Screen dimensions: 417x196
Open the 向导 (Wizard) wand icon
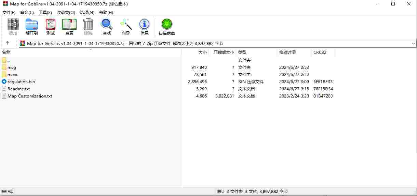coord(126,25)
